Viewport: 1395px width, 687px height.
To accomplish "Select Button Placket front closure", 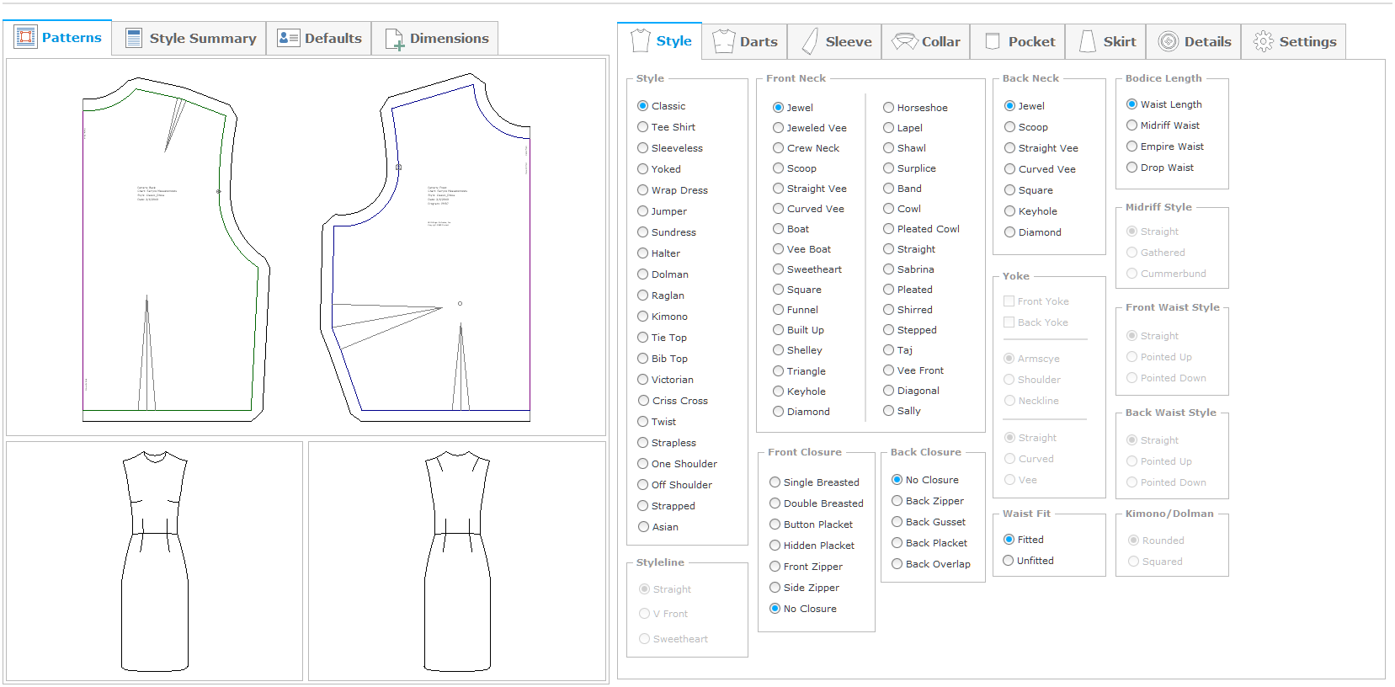I will click(x=775, y=525).
